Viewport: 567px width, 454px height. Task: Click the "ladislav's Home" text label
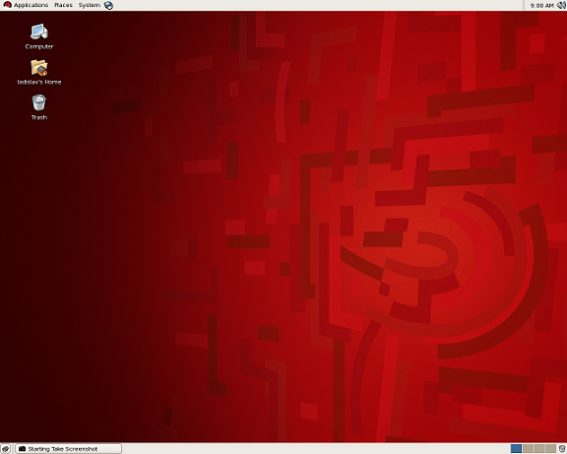(39, 82)
